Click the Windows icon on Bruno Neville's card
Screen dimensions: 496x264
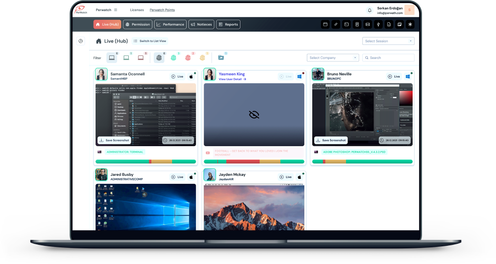point(408,77)
